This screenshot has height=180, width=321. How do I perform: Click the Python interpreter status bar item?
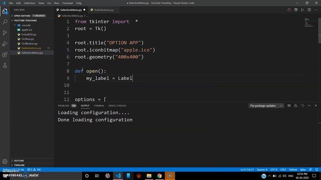pyautogui.click(x=14, y=169)
